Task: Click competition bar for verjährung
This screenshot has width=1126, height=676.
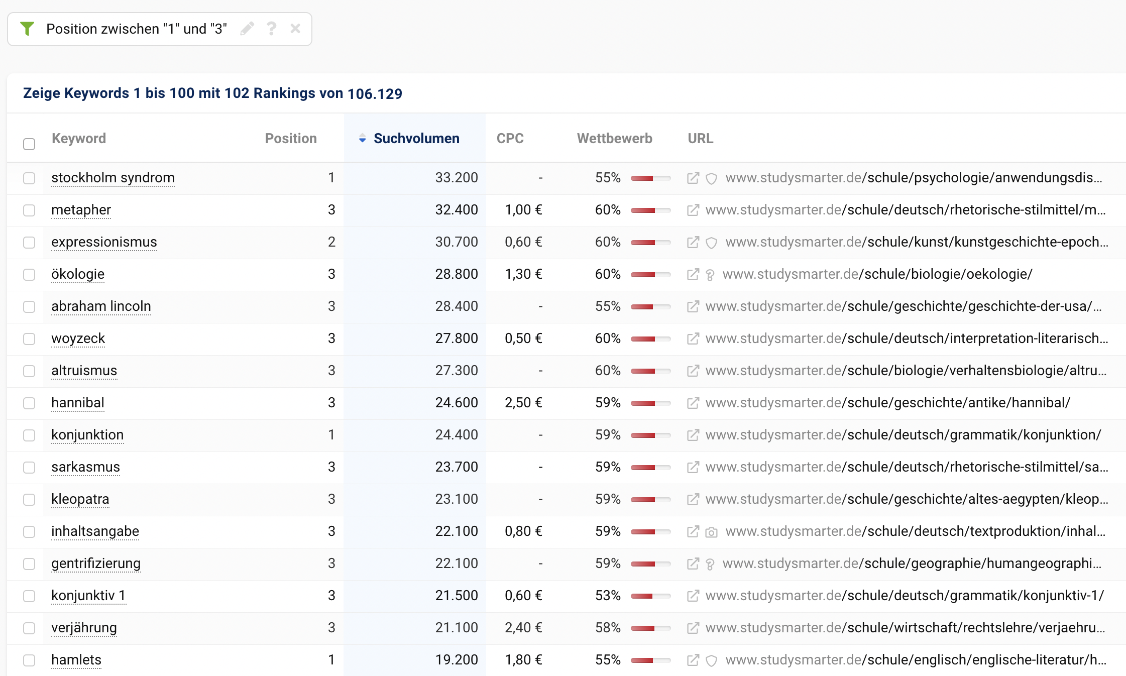Action: pos(651,628)
